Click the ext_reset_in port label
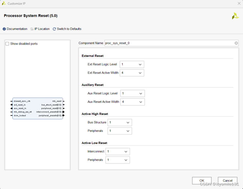This screenshot has width=243, height=189. 20,105
